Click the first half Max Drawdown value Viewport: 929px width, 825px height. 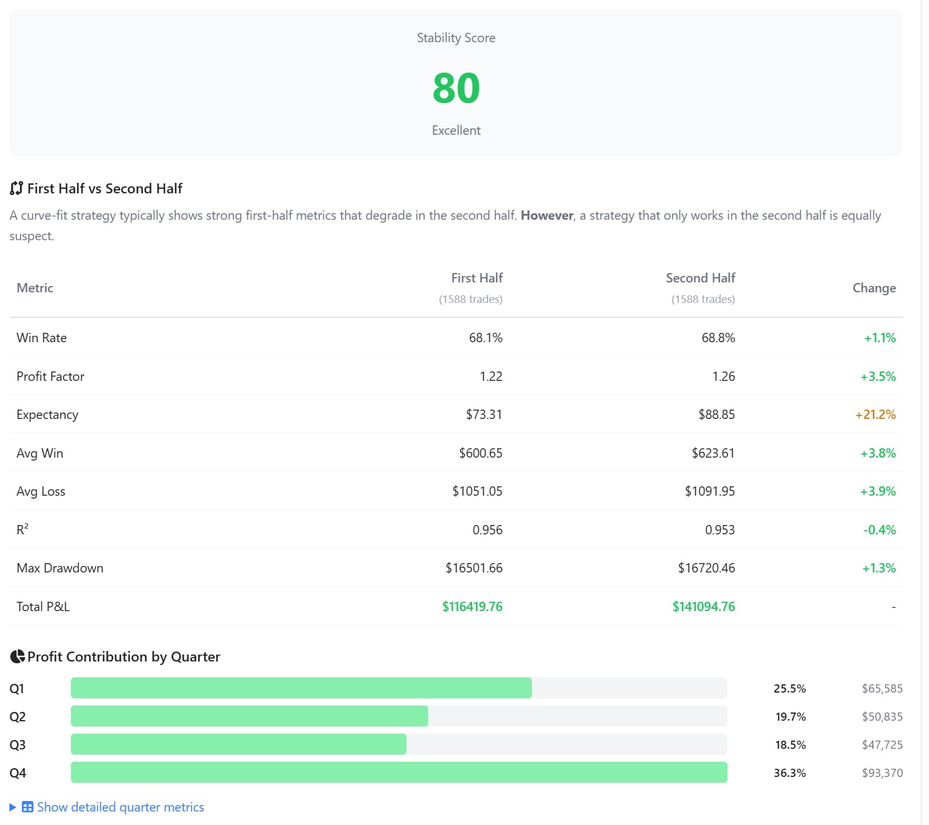473,568
